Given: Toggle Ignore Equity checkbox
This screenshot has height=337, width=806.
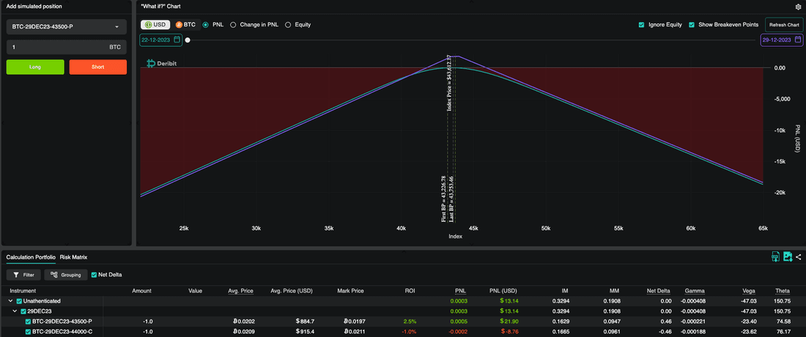Looking at the screenshot, I should [641, 25].
